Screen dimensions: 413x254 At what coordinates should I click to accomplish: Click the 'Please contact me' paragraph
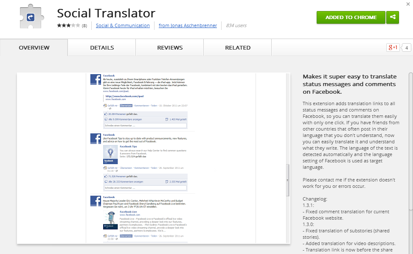[x=349, y=183]
